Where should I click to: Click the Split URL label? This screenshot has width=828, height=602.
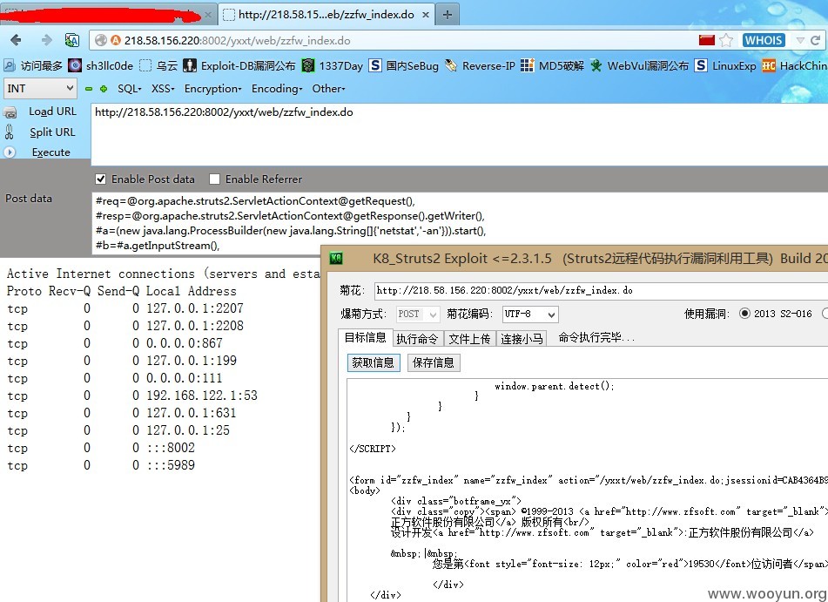pos(52,132)
